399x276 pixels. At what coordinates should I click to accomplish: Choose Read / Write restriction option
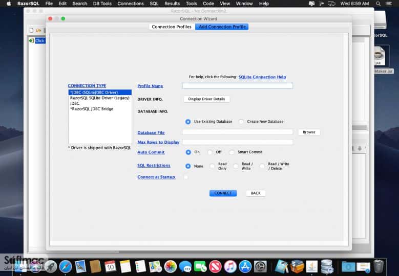coord(236,166)
